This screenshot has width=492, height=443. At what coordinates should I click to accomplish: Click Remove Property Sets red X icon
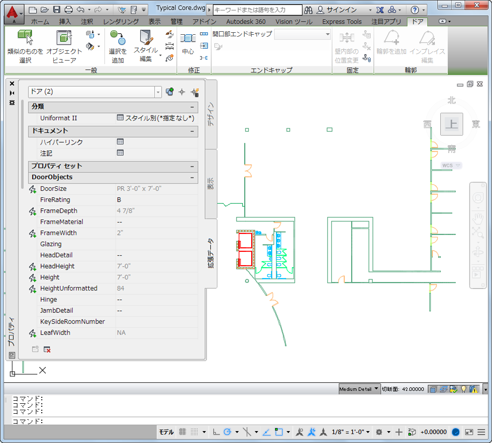pyautogui.click(x=47, y=349)
